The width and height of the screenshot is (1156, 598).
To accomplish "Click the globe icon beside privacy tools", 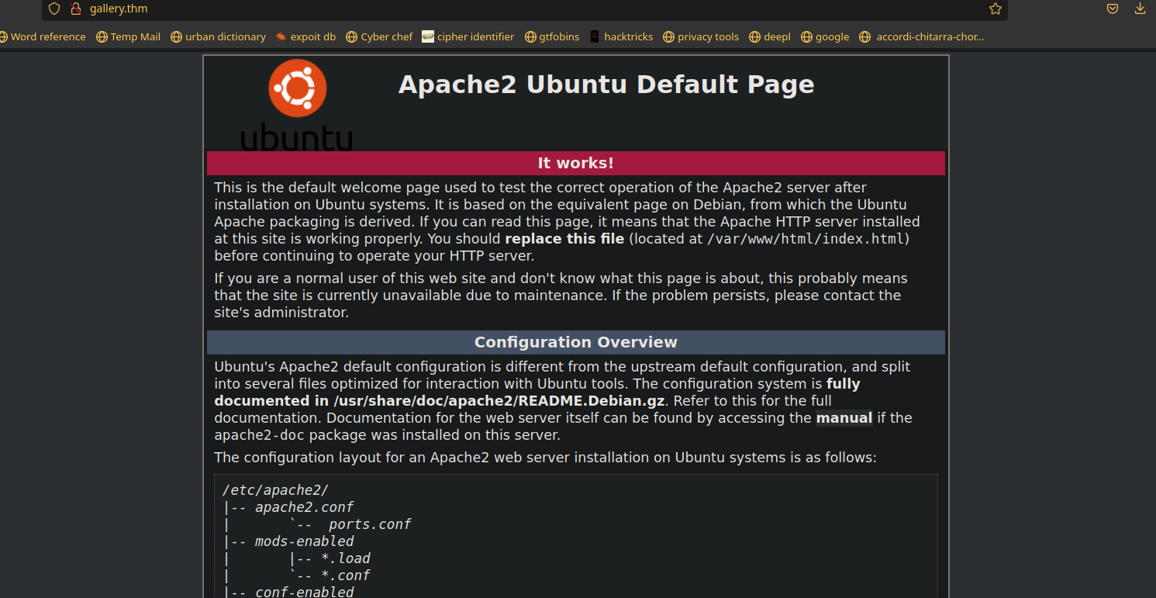I will (668, 36).
